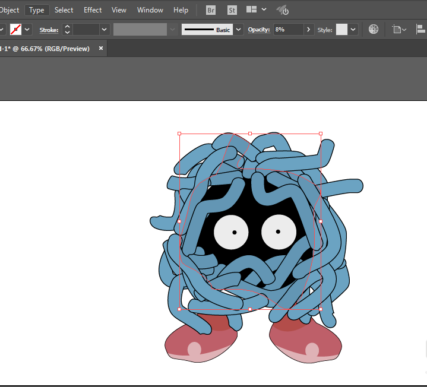Open the Help menu
Viewport: 427px width, 387px height.
click(181, 10)
